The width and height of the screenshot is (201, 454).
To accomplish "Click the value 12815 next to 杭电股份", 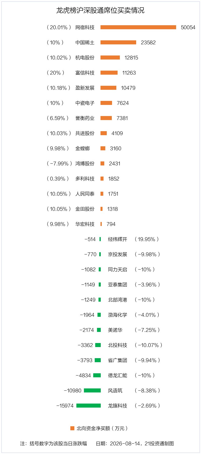I will (x=131, y=58).
